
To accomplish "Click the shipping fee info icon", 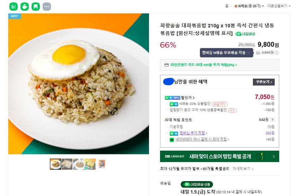I will click(277, 53).
